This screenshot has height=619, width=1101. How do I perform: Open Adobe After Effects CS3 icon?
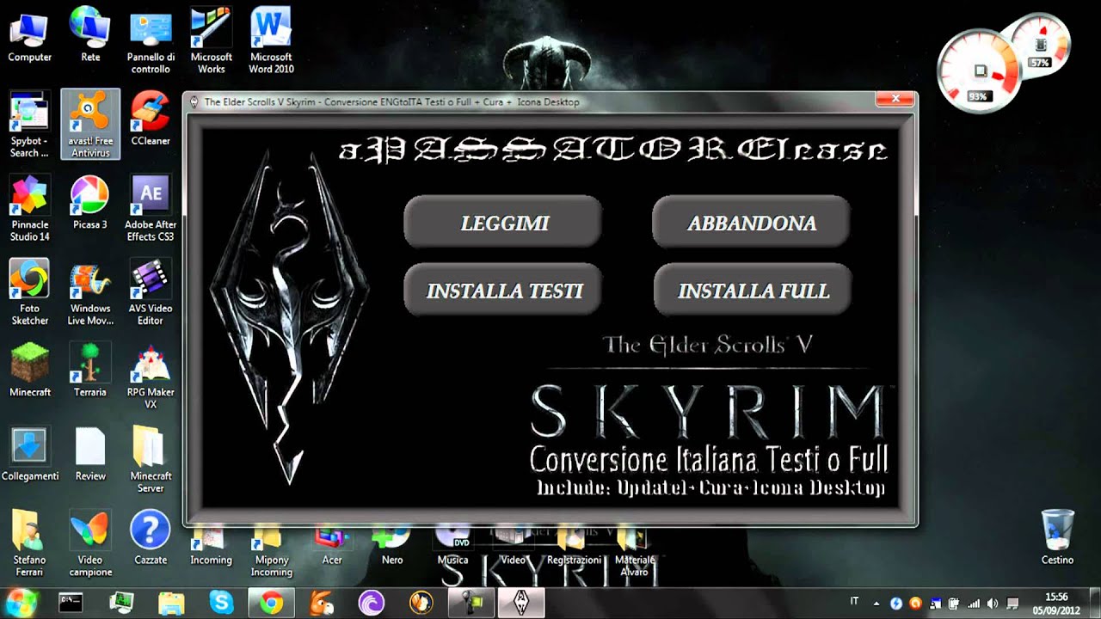(x=151, y=208)
